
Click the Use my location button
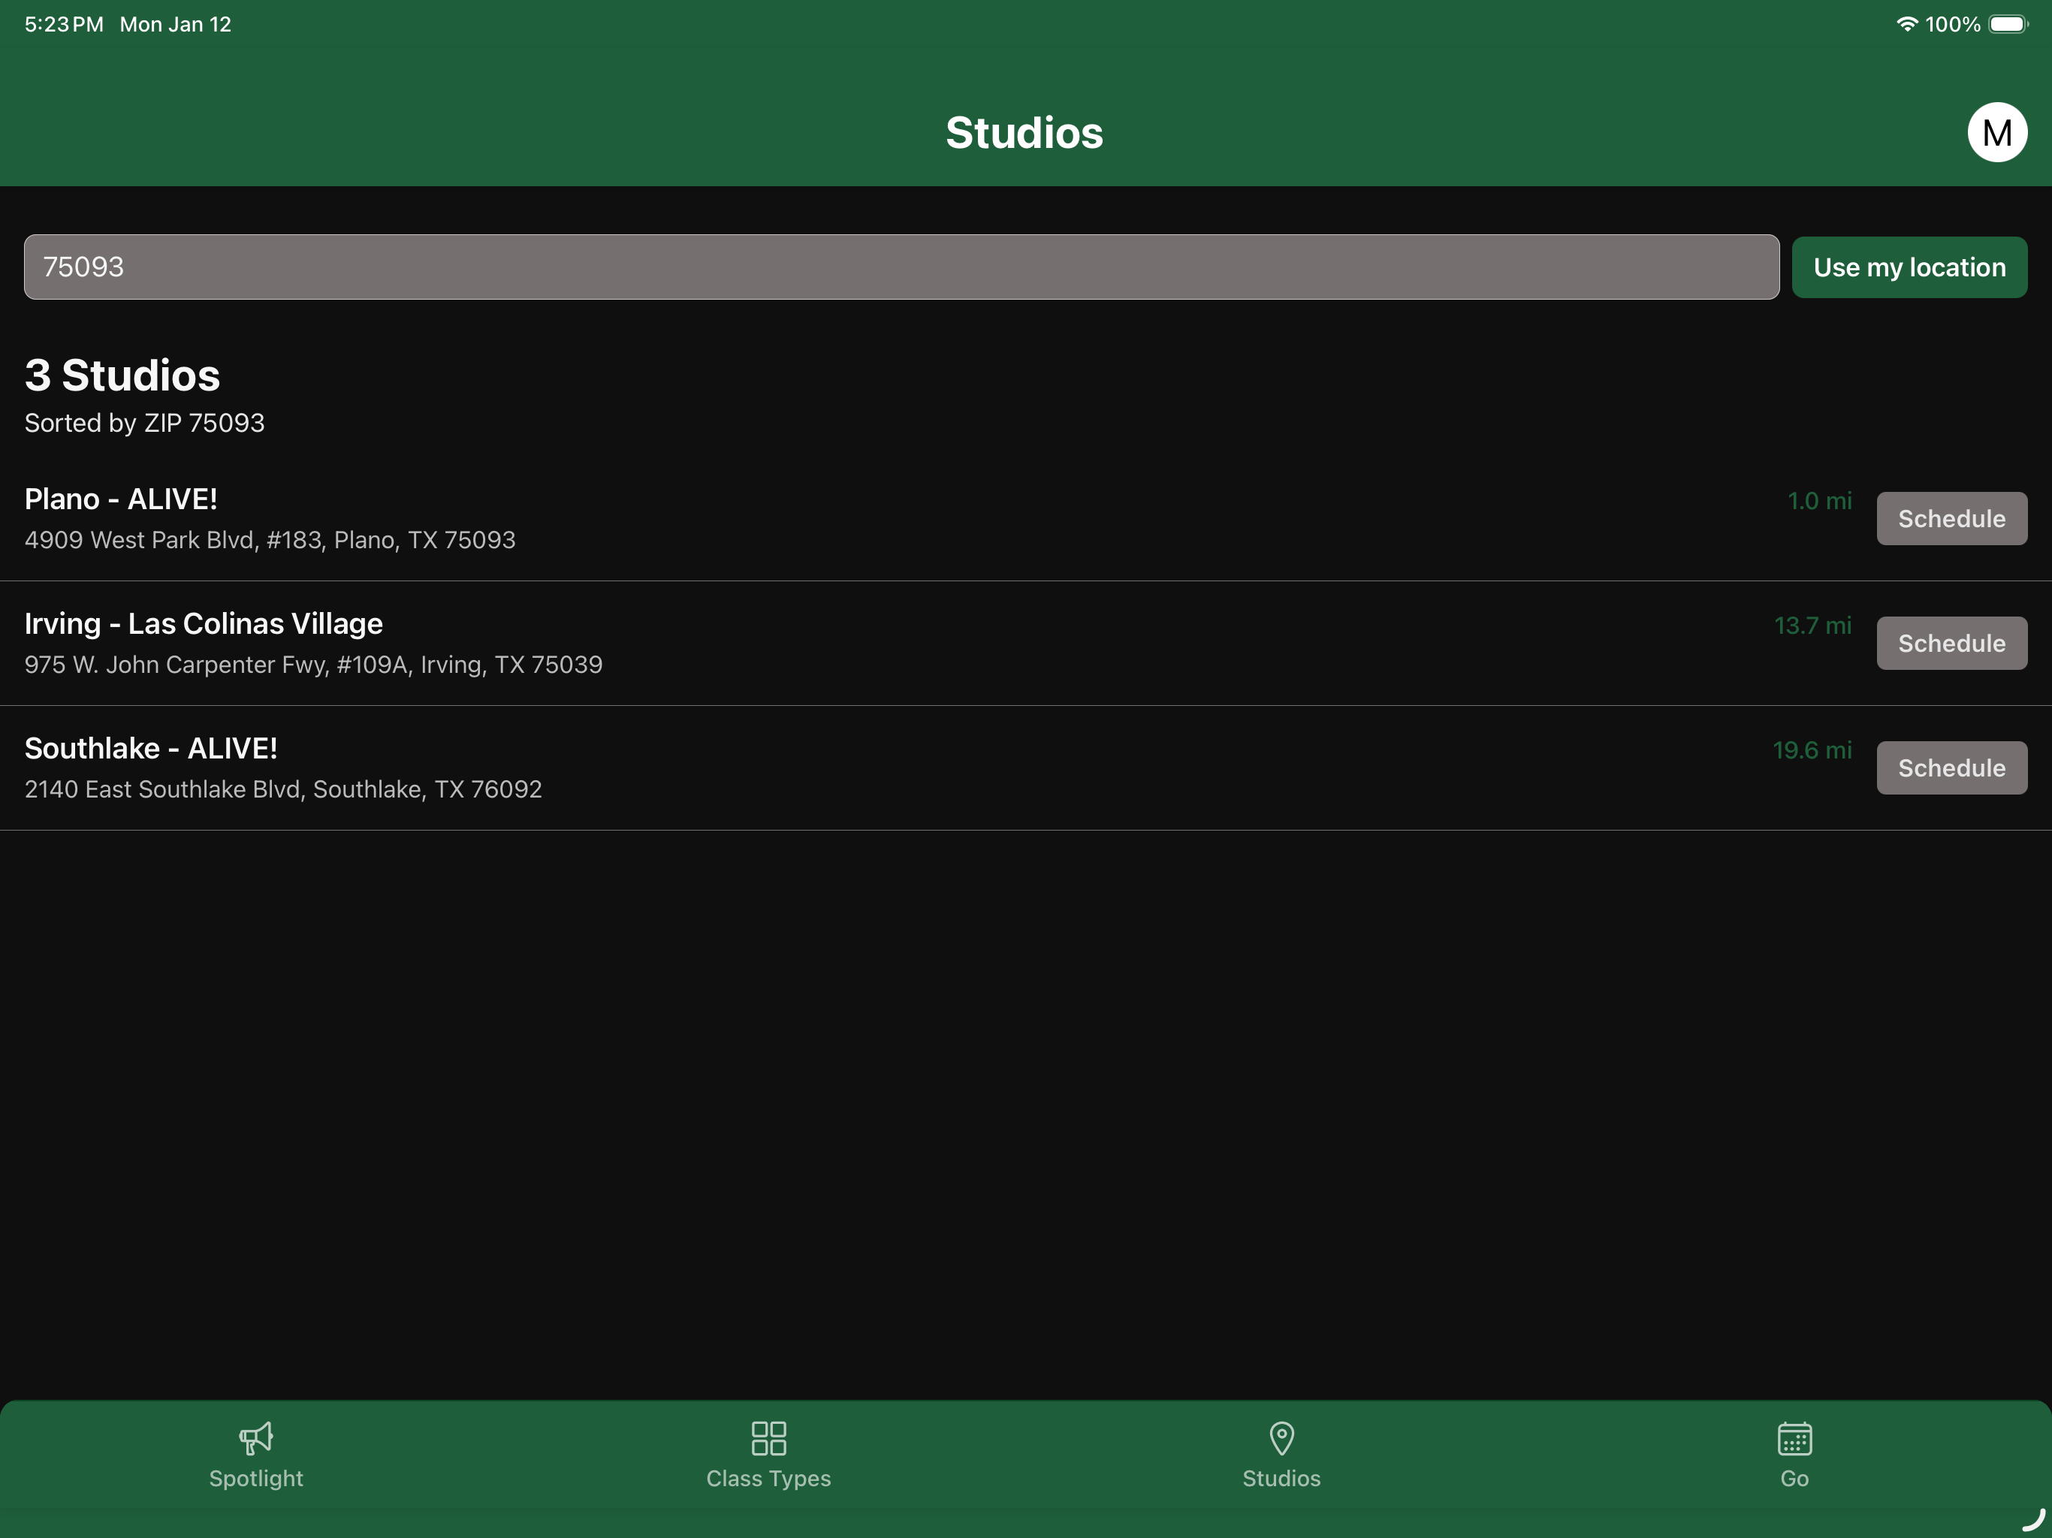pyautogui.click(x=1909, y=267)
